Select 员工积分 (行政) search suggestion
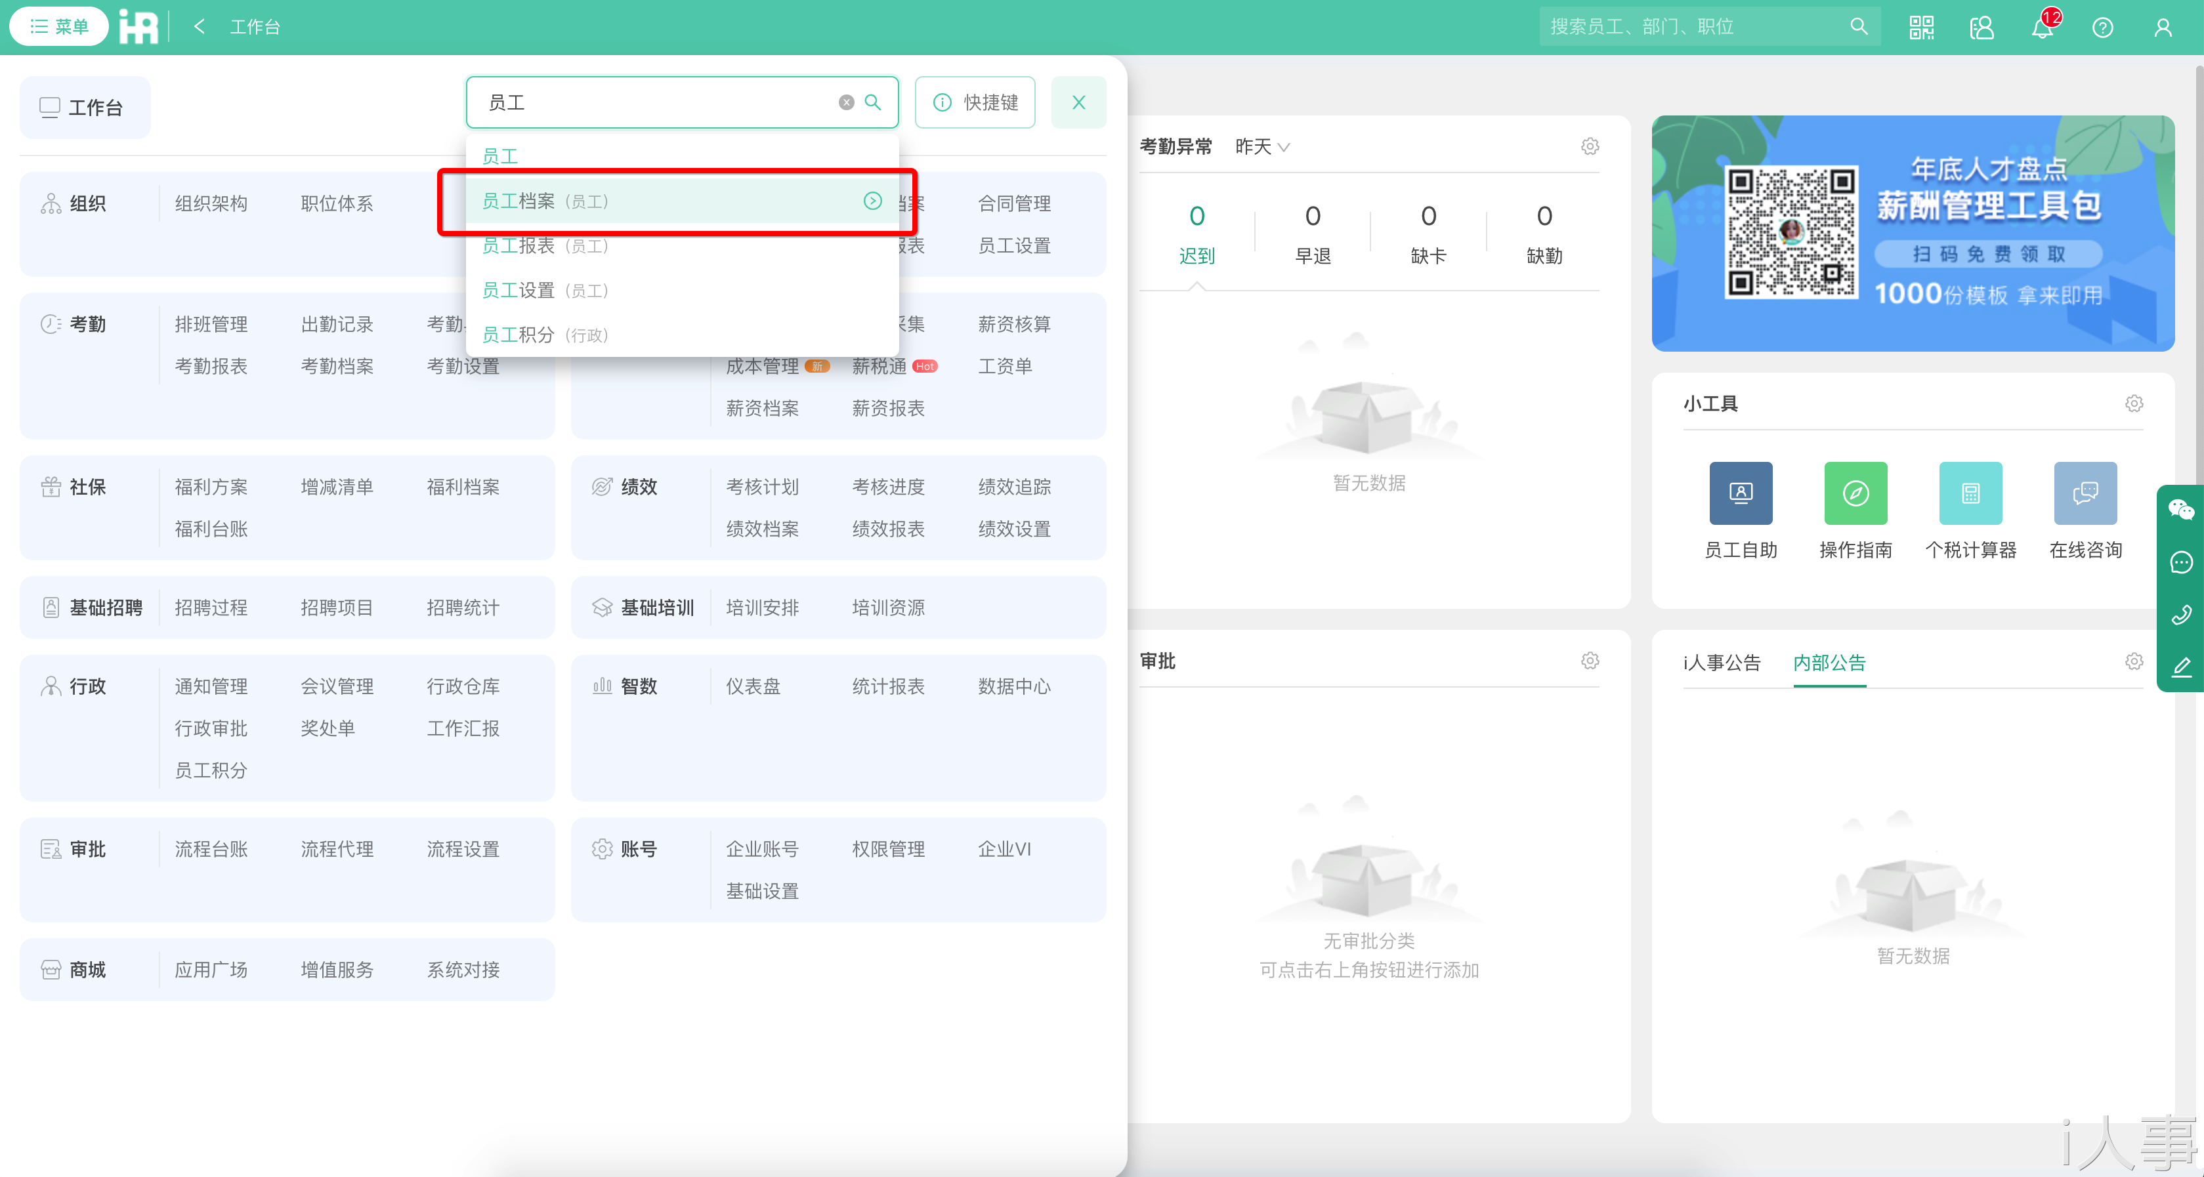The image size is (2204, 1177). (x=682, y=335)
